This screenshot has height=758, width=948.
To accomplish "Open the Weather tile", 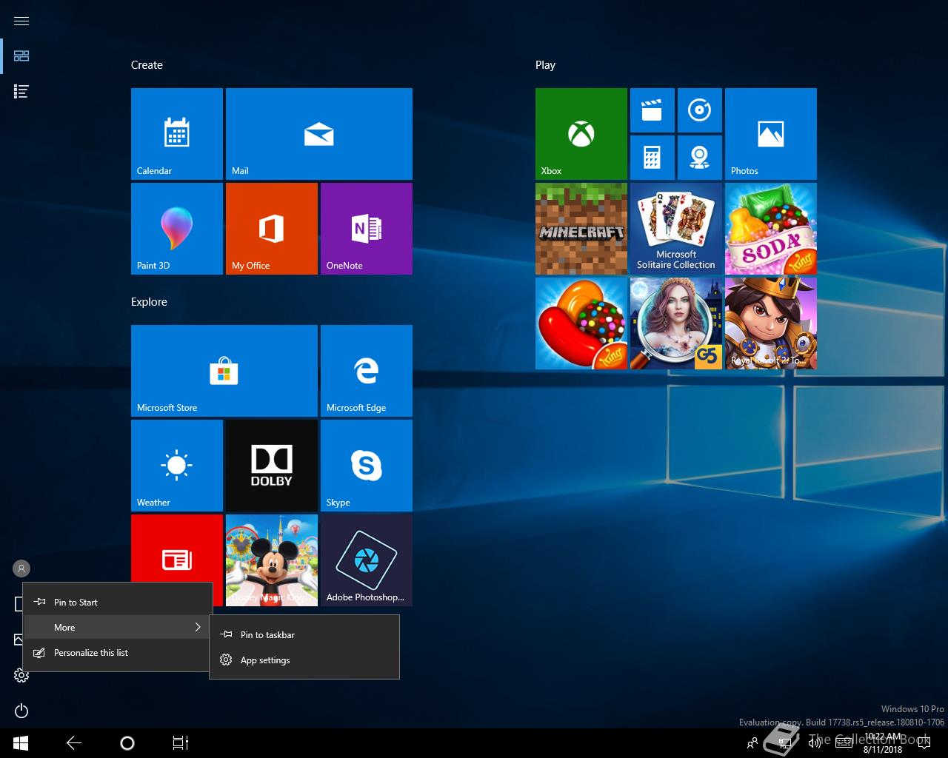I will point(177,466).
